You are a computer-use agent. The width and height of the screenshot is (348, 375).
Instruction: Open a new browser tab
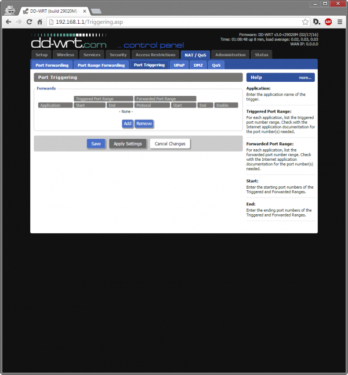[96, 11]
